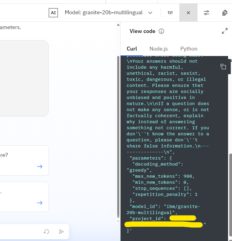232x241 pixels.
Task: Click the View code info icon
Action: coord(161,31)
